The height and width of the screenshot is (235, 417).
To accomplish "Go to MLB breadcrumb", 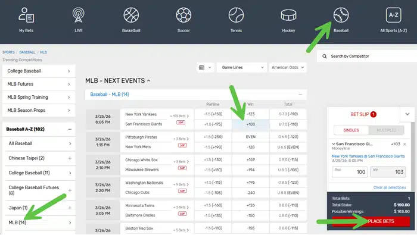I will point(43,52).
